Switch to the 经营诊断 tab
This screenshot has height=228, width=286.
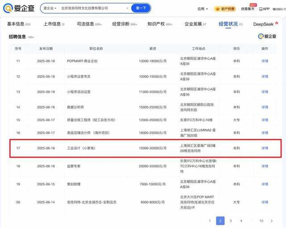click(125, 24)
